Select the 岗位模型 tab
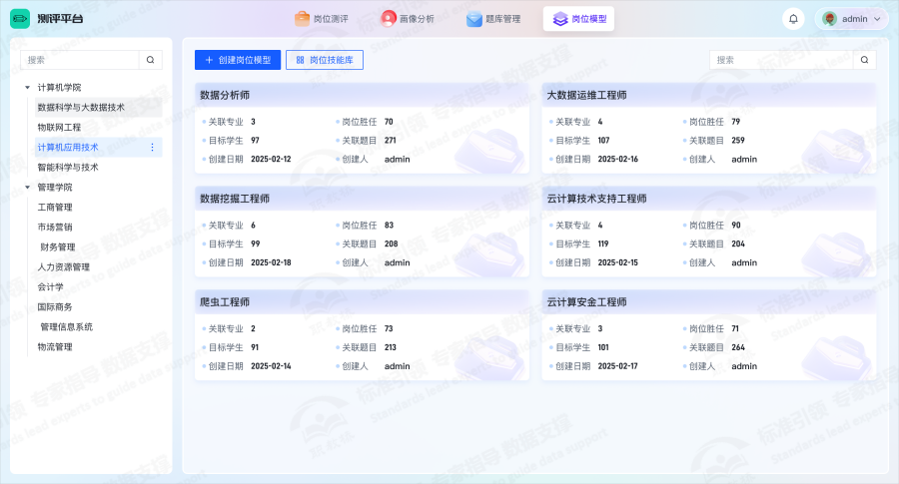Screen dimensions: 899x484 pos(579,19)
